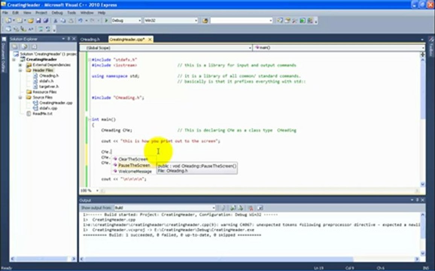The height and width of the screenshot is (271, 435).
Task: Click the Save All toolbar icon
Action: 46,21
